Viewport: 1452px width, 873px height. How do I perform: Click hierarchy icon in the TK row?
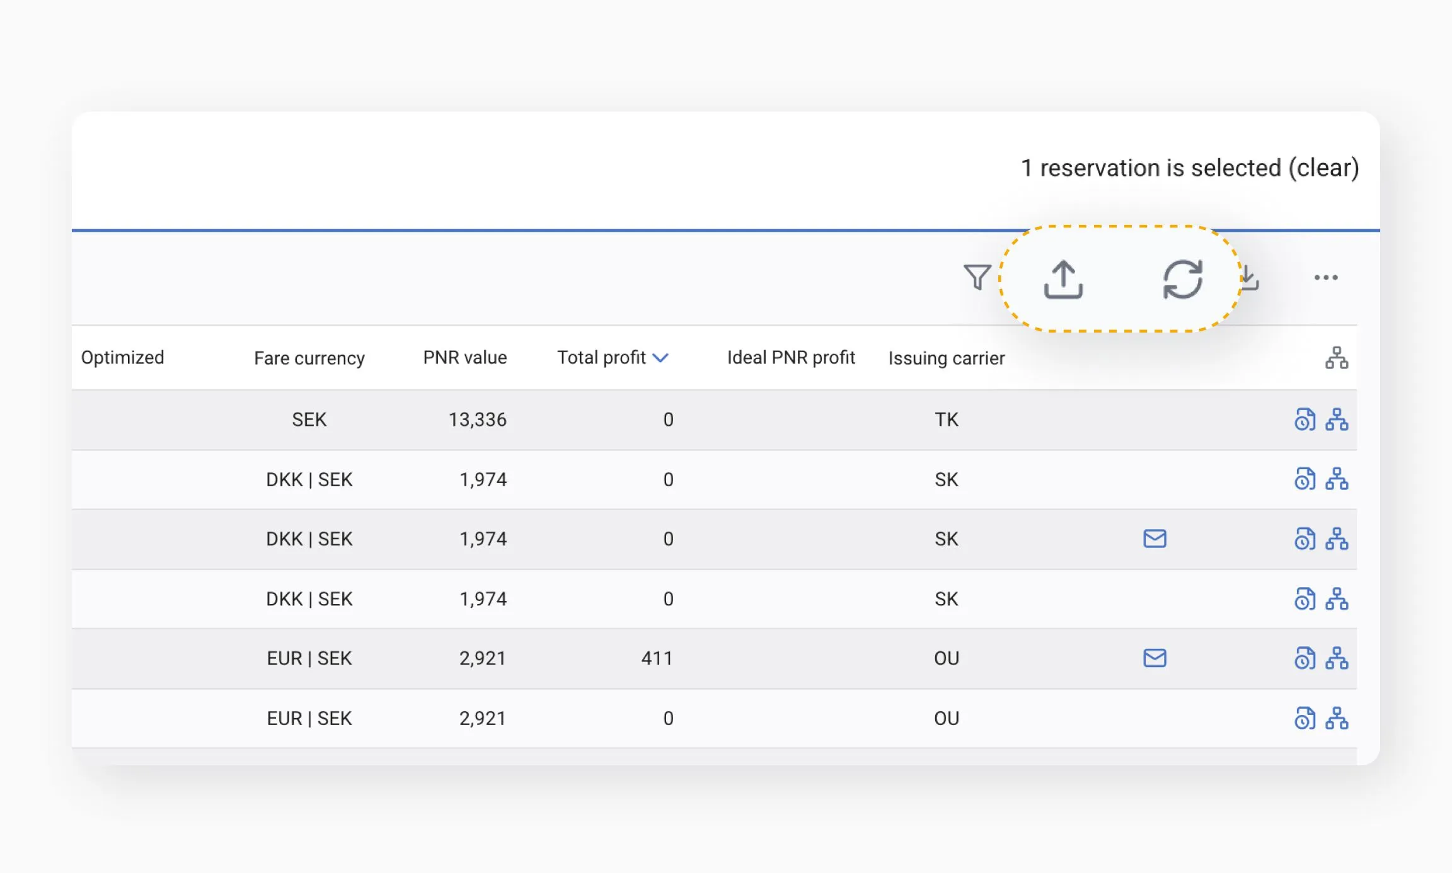(1336, 419)
